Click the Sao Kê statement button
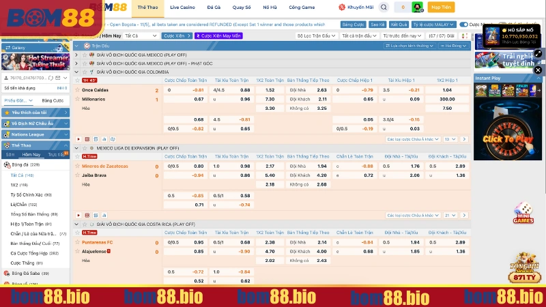 pyautogui.click(x=377, y=25)
